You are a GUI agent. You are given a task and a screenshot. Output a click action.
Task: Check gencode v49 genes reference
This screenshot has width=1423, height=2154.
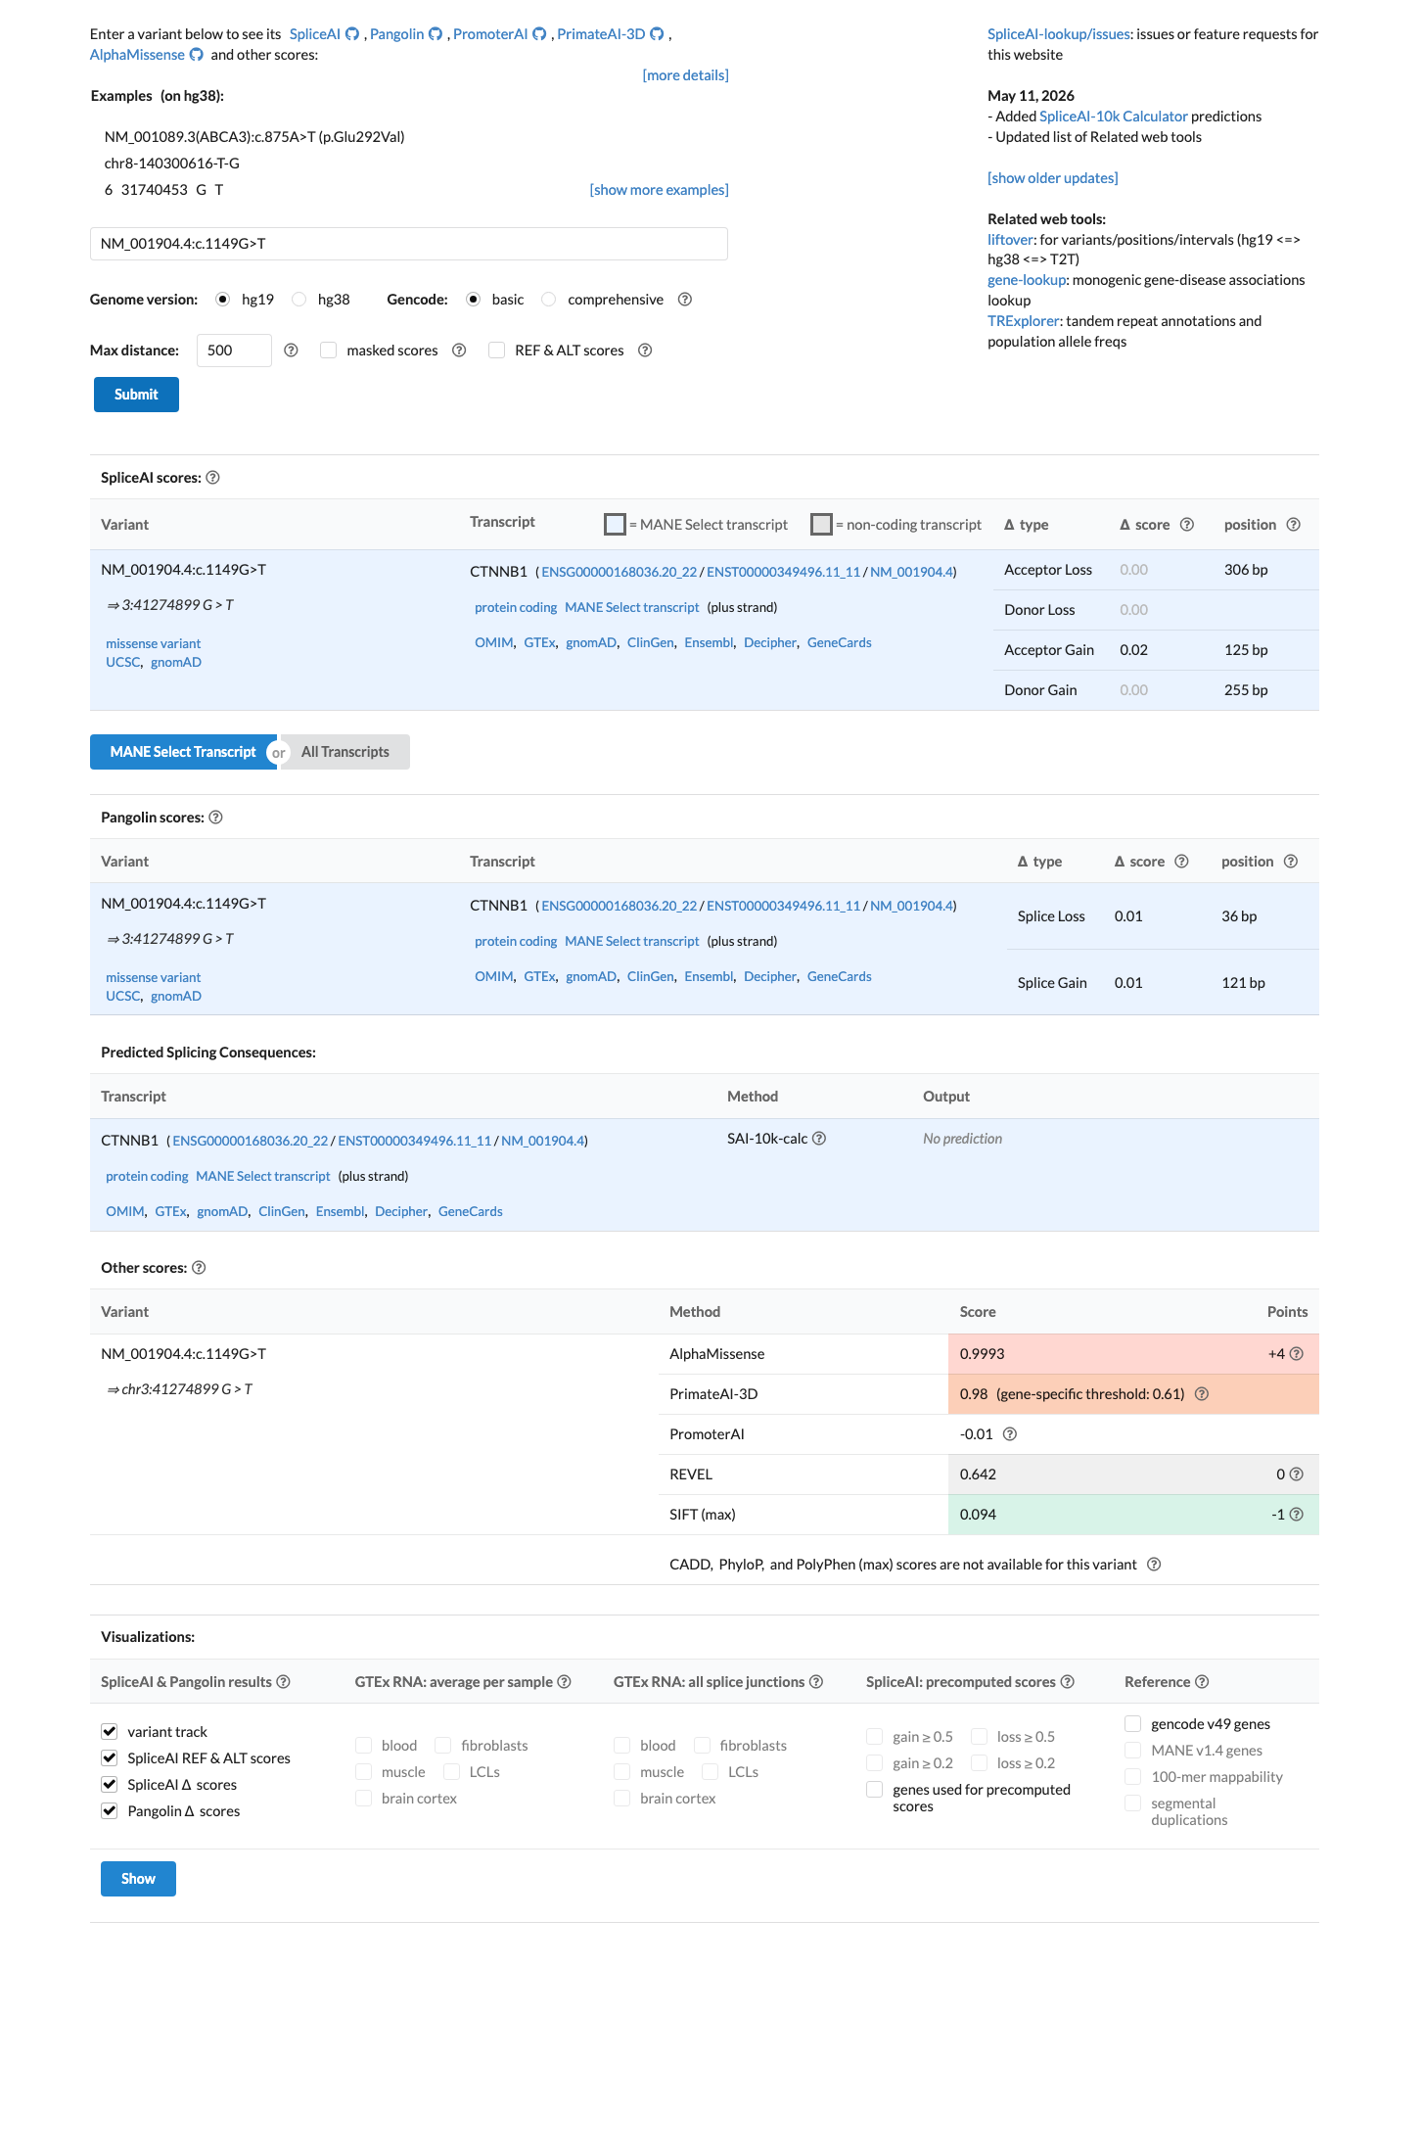tap(1133, 1724)
